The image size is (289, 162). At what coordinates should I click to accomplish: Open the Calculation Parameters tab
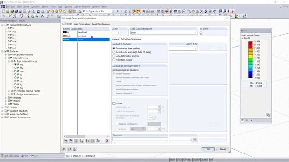131,39
